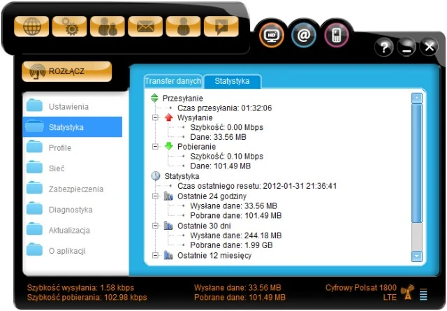The image size is (447, 311).
Task: Click the globe internet icon in toolbar
Action: point(31,27)
